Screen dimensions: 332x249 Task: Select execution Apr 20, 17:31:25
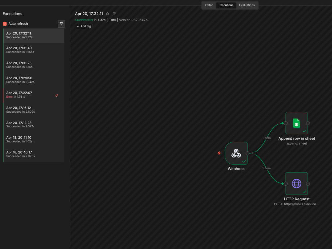34,65
